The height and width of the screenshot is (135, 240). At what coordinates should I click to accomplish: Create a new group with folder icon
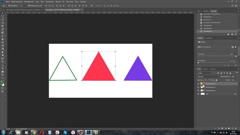click(229, 128)
